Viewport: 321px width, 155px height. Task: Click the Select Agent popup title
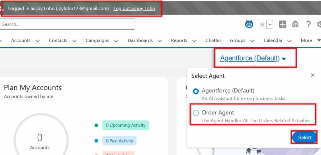tap(208, 76)
